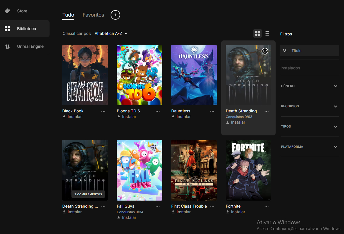The image size is (344, 234).
Task: Open the Bloons TD 6 cover thumbnail
Action: 139,75
